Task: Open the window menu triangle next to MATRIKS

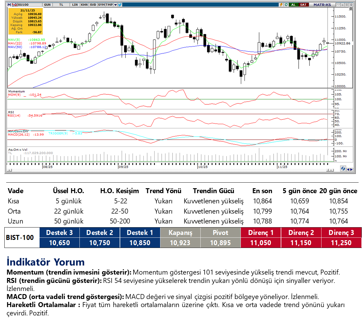Action: [x=339, y=5]
